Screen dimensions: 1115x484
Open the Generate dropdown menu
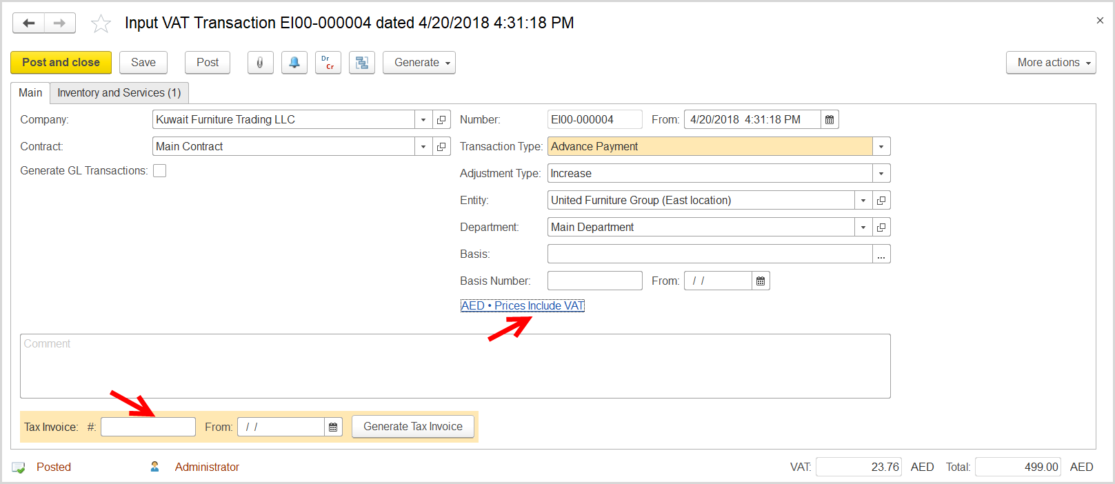point(419,62)
